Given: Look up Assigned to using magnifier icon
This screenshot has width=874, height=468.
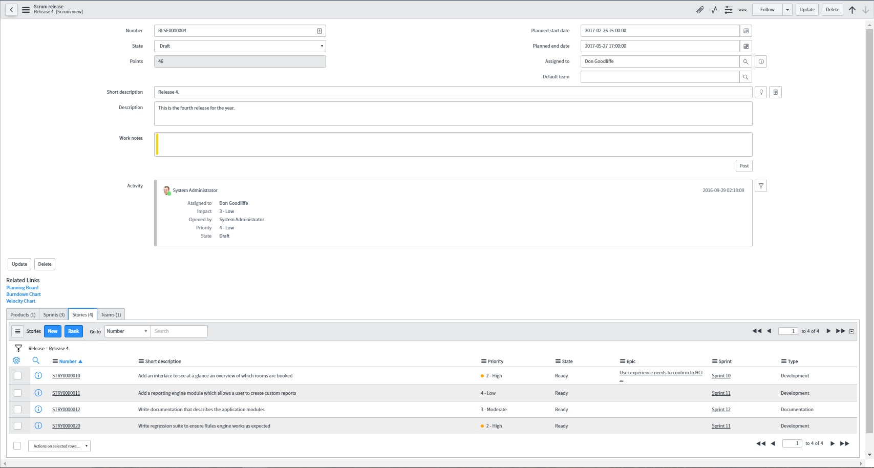Looking at the screenshot, I should (746, 61).
